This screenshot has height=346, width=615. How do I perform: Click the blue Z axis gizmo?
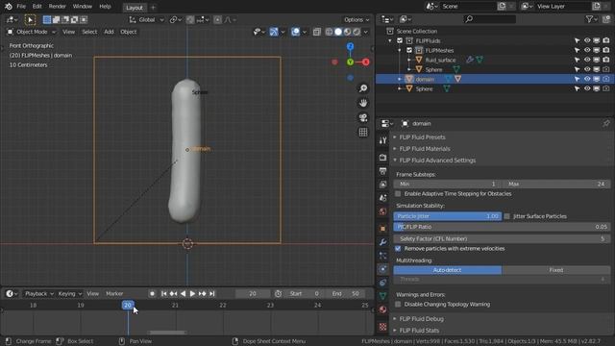click(350, 47)
